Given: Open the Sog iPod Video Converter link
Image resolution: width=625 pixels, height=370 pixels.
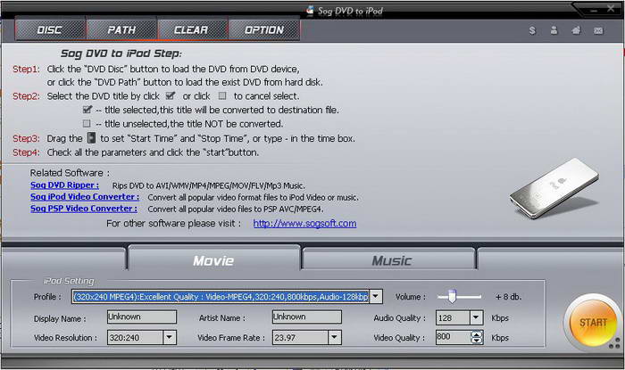Looking at the screenshot, I should point(85,196).
